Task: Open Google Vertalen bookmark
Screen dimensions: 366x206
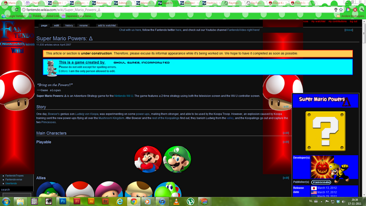Action: click(14, 16)
